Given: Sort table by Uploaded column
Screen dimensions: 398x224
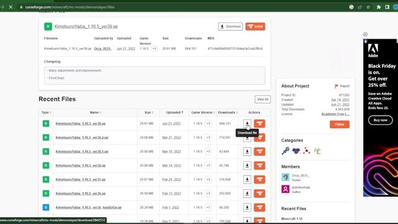Looking at the screenshot, I should click(x=174, y=113).
